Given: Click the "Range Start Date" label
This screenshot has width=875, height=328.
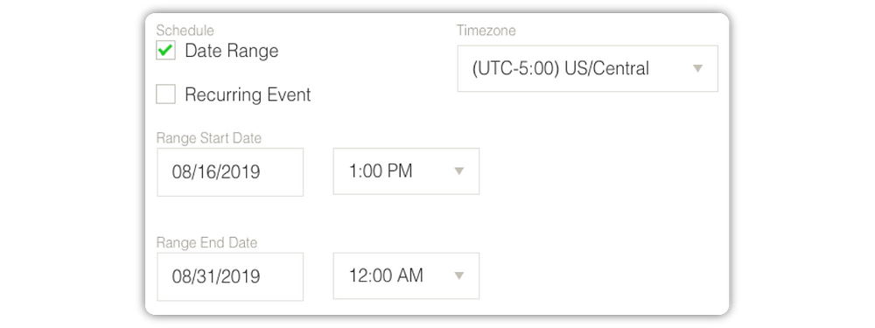Looking at the screenshot, I should pyautogui.click(x=209, y=138).
